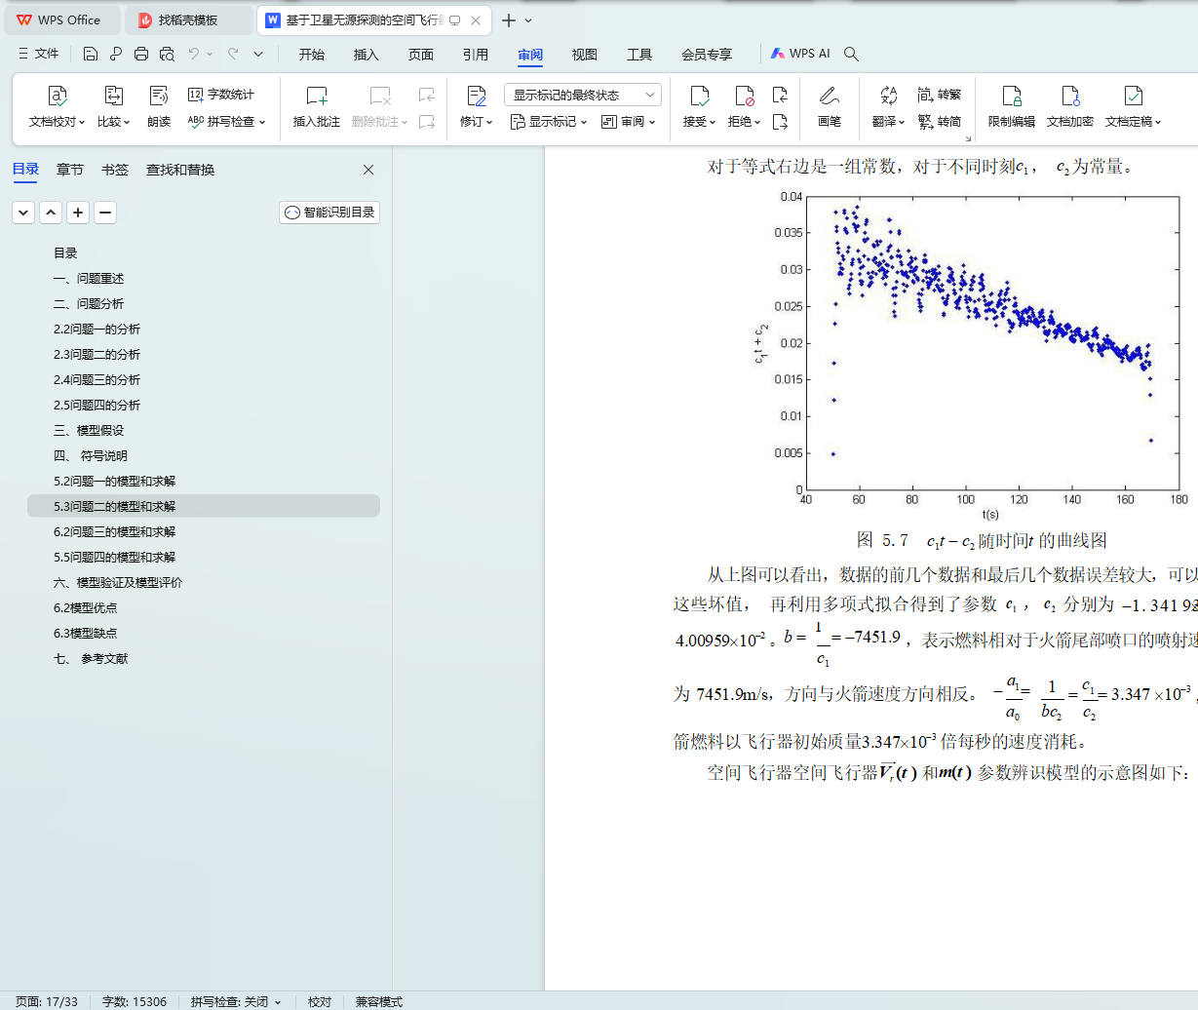Image resolution: width=1198 pixels, height=1010 pixels.
Task: Click the Read Aloud (朗读) icon
Action: click(x=159, y=97)
